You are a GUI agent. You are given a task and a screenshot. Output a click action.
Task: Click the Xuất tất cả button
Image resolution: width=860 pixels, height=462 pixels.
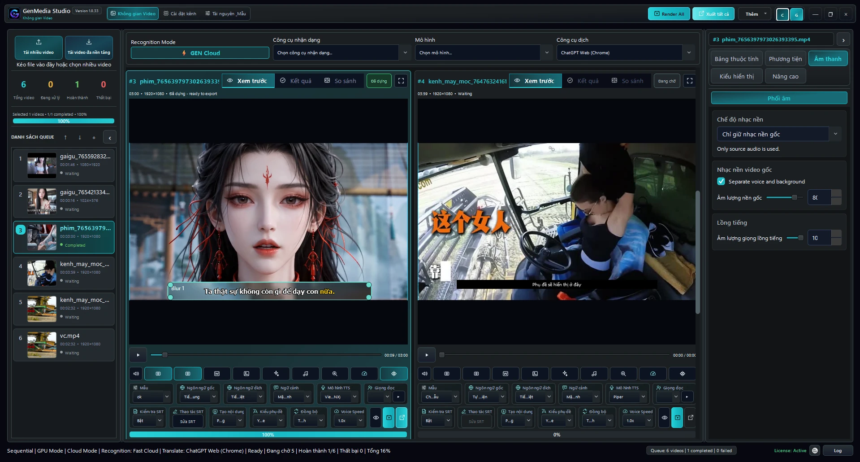coord(713,14)
